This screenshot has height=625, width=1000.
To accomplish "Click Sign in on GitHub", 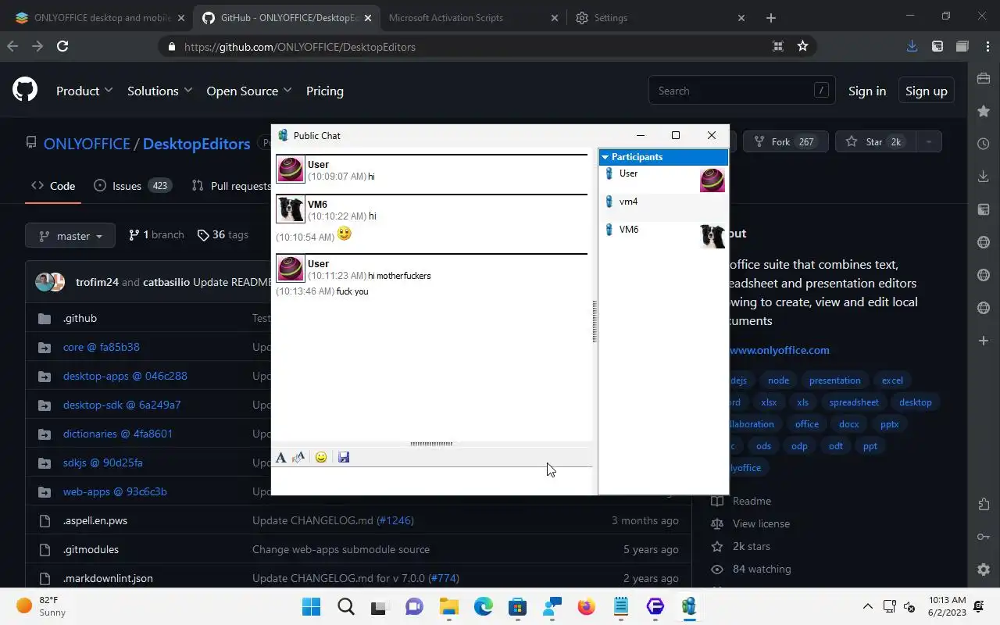I will click(867, 91).
